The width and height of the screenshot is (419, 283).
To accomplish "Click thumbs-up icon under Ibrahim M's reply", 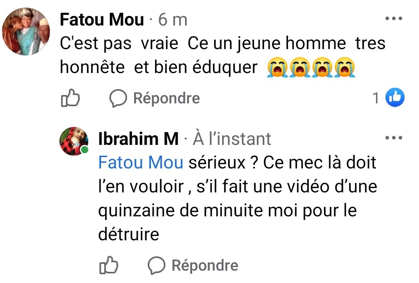I will click(x=108, y=265).
